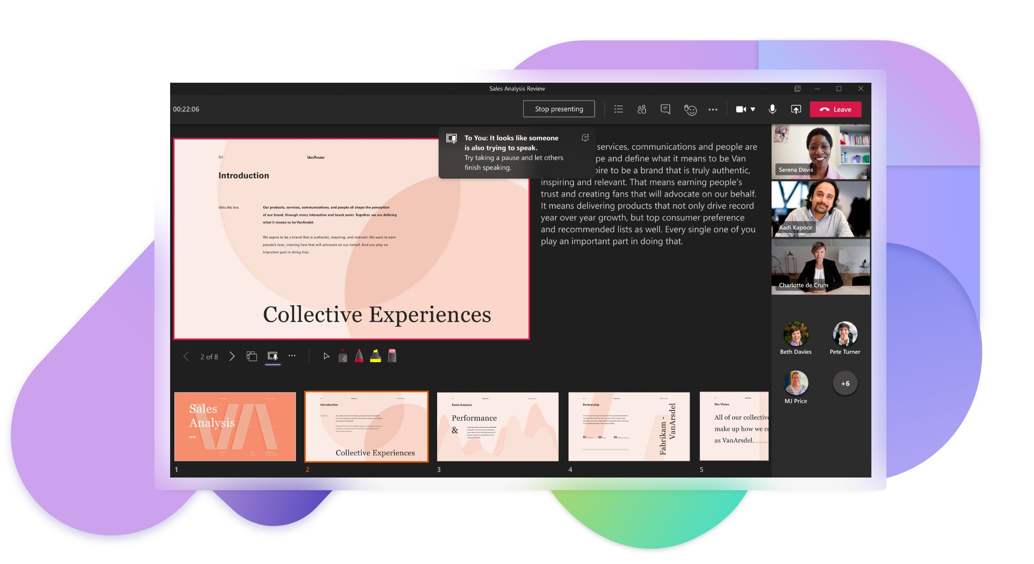1034x564 pixels.
Task: Select the red pen annotation tool
Action: click(358, 356)
